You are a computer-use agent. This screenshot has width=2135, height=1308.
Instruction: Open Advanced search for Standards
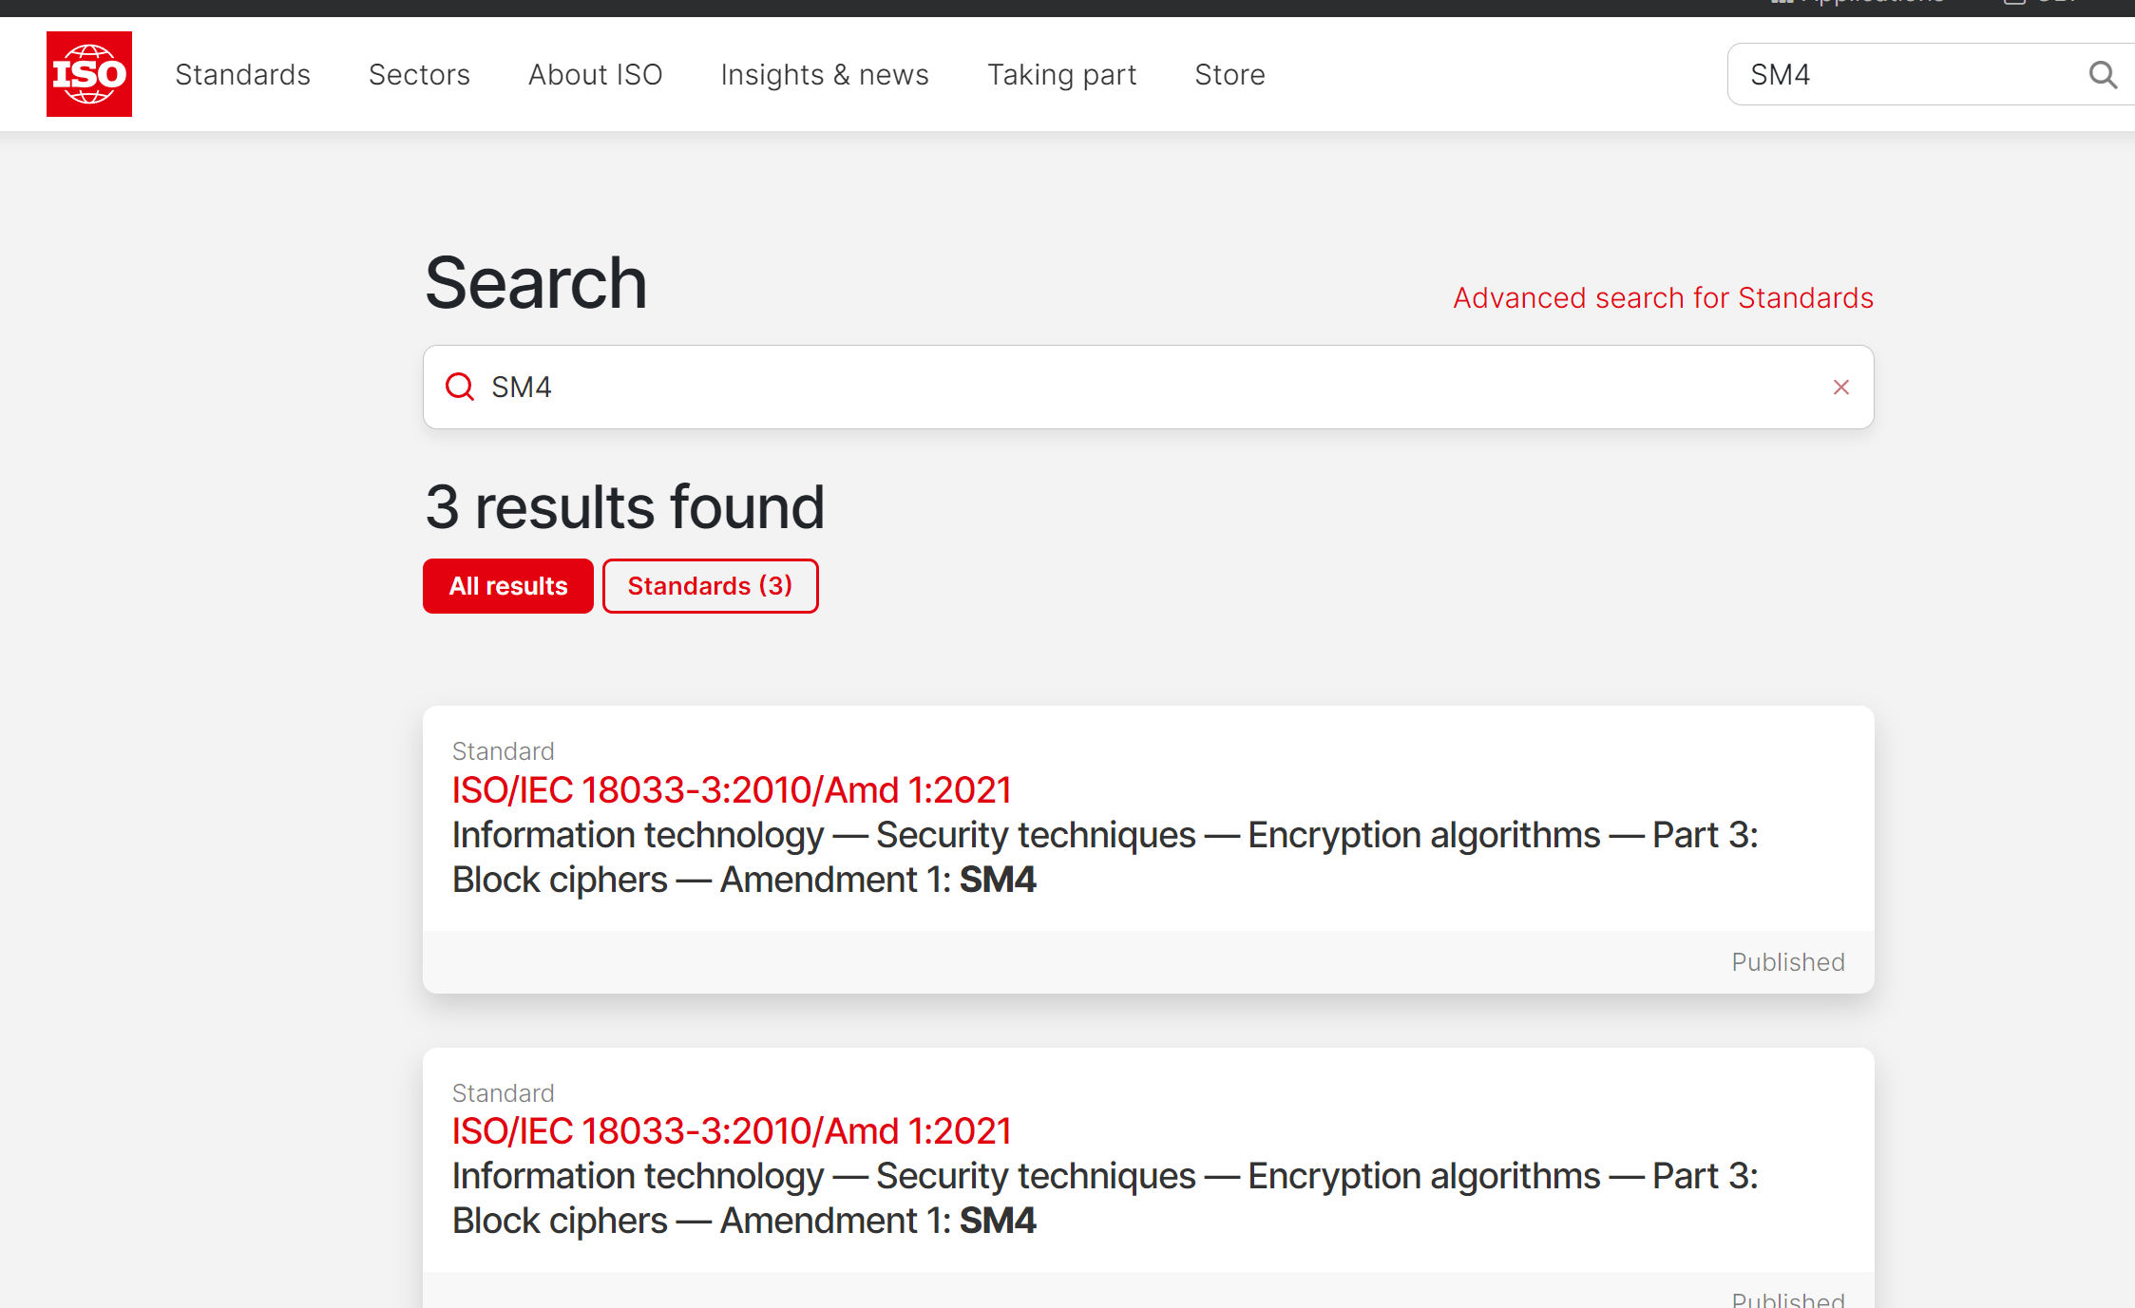pos(1663,297)
